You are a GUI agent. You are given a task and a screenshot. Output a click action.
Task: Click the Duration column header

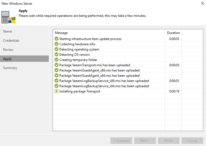173,33
